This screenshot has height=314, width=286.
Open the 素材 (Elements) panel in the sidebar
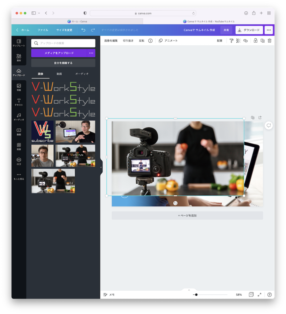coord(19,57)
